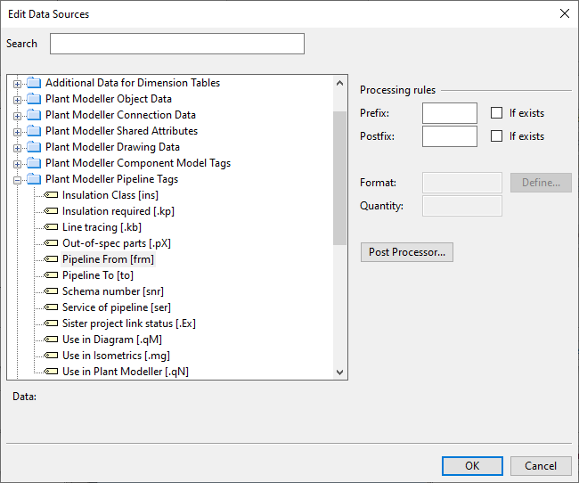Click into the Search input field
Screen dimensions: 579x483
tap(176, 44)
